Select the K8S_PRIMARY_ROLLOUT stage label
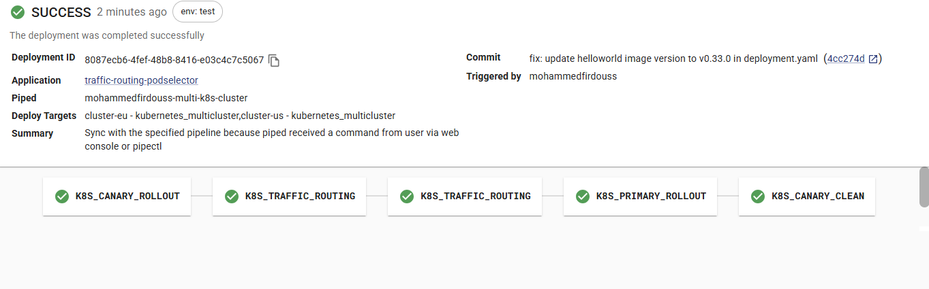Image resolution: width=929 pixels, height=289 pixels. click(651, 197)
